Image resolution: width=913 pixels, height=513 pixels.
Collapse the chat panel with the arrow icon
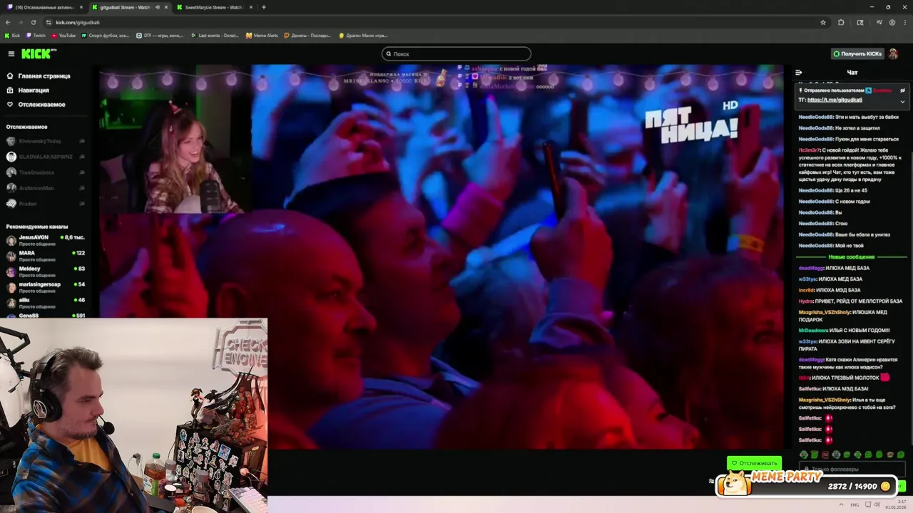coord(799,73)
